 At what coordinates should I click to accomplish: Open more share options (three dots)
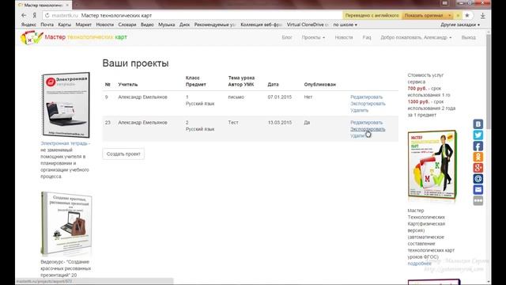pos(478,200)
